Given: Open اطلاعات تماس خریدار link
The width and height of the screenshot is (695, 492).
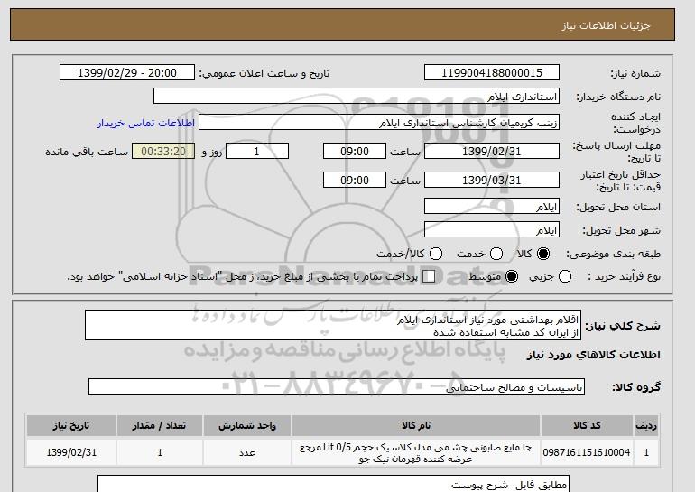Looking at the screenshot, I should 146,123.
